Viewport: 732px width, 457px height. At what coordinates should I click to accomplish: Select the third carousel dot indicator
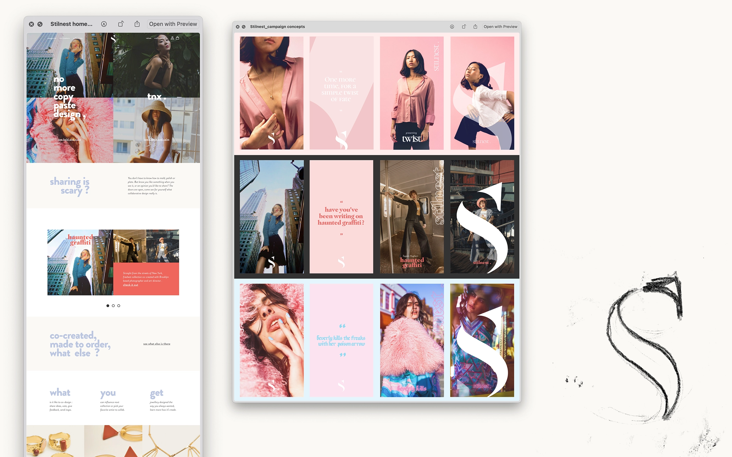(x=119, y=306)
